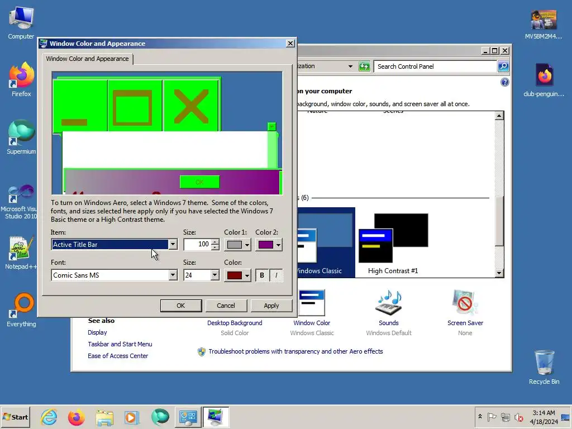Open Microsoft Visual Studio 2010 desktop shortcut
The width and height of the screenshot is (572, 429).
click(21, 202)
